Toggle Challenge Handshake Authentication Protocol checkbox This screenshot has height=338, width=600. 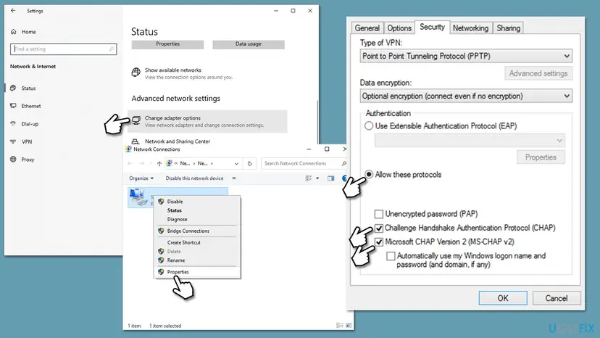point(379,228)
